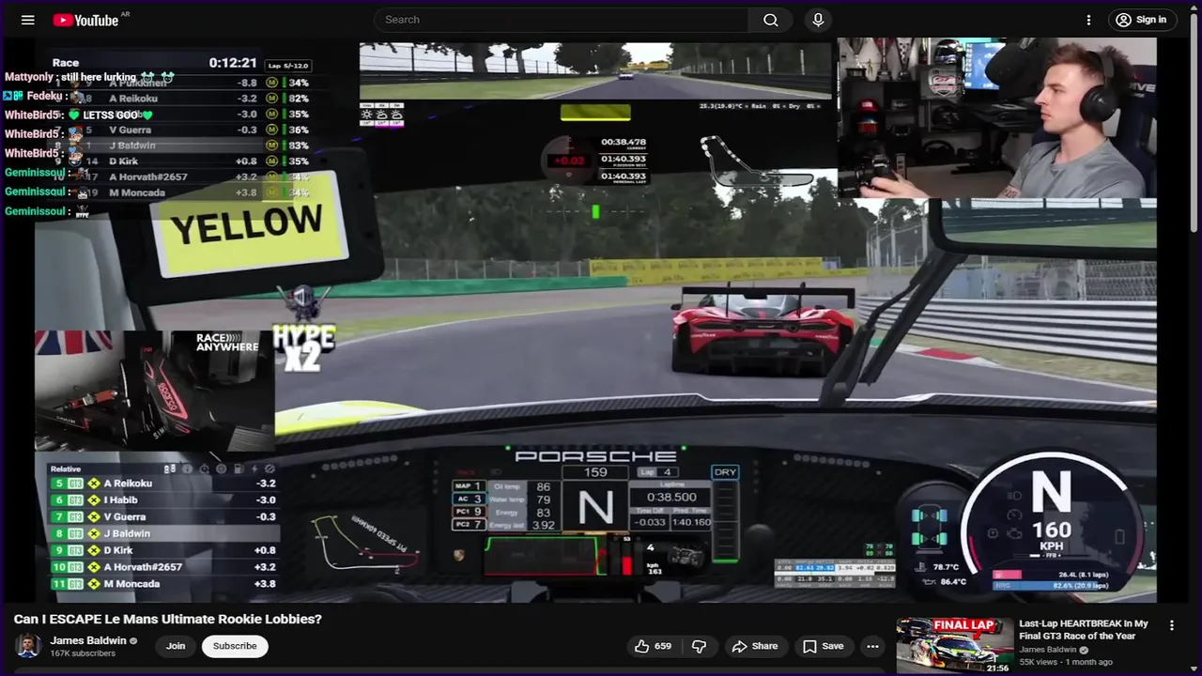Like the video with 659 likes
This screenshot has height=676, width=1202.
(x=654, y=646)
